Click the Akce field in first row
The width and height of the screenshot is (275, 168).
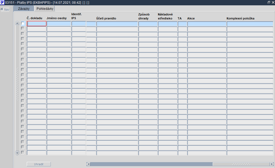[x=207, y=24]
